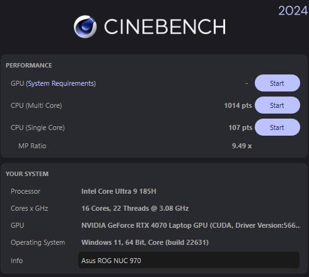Open the System Requirements link
Viewport: 309px width, 277px height.
point(61,83)
